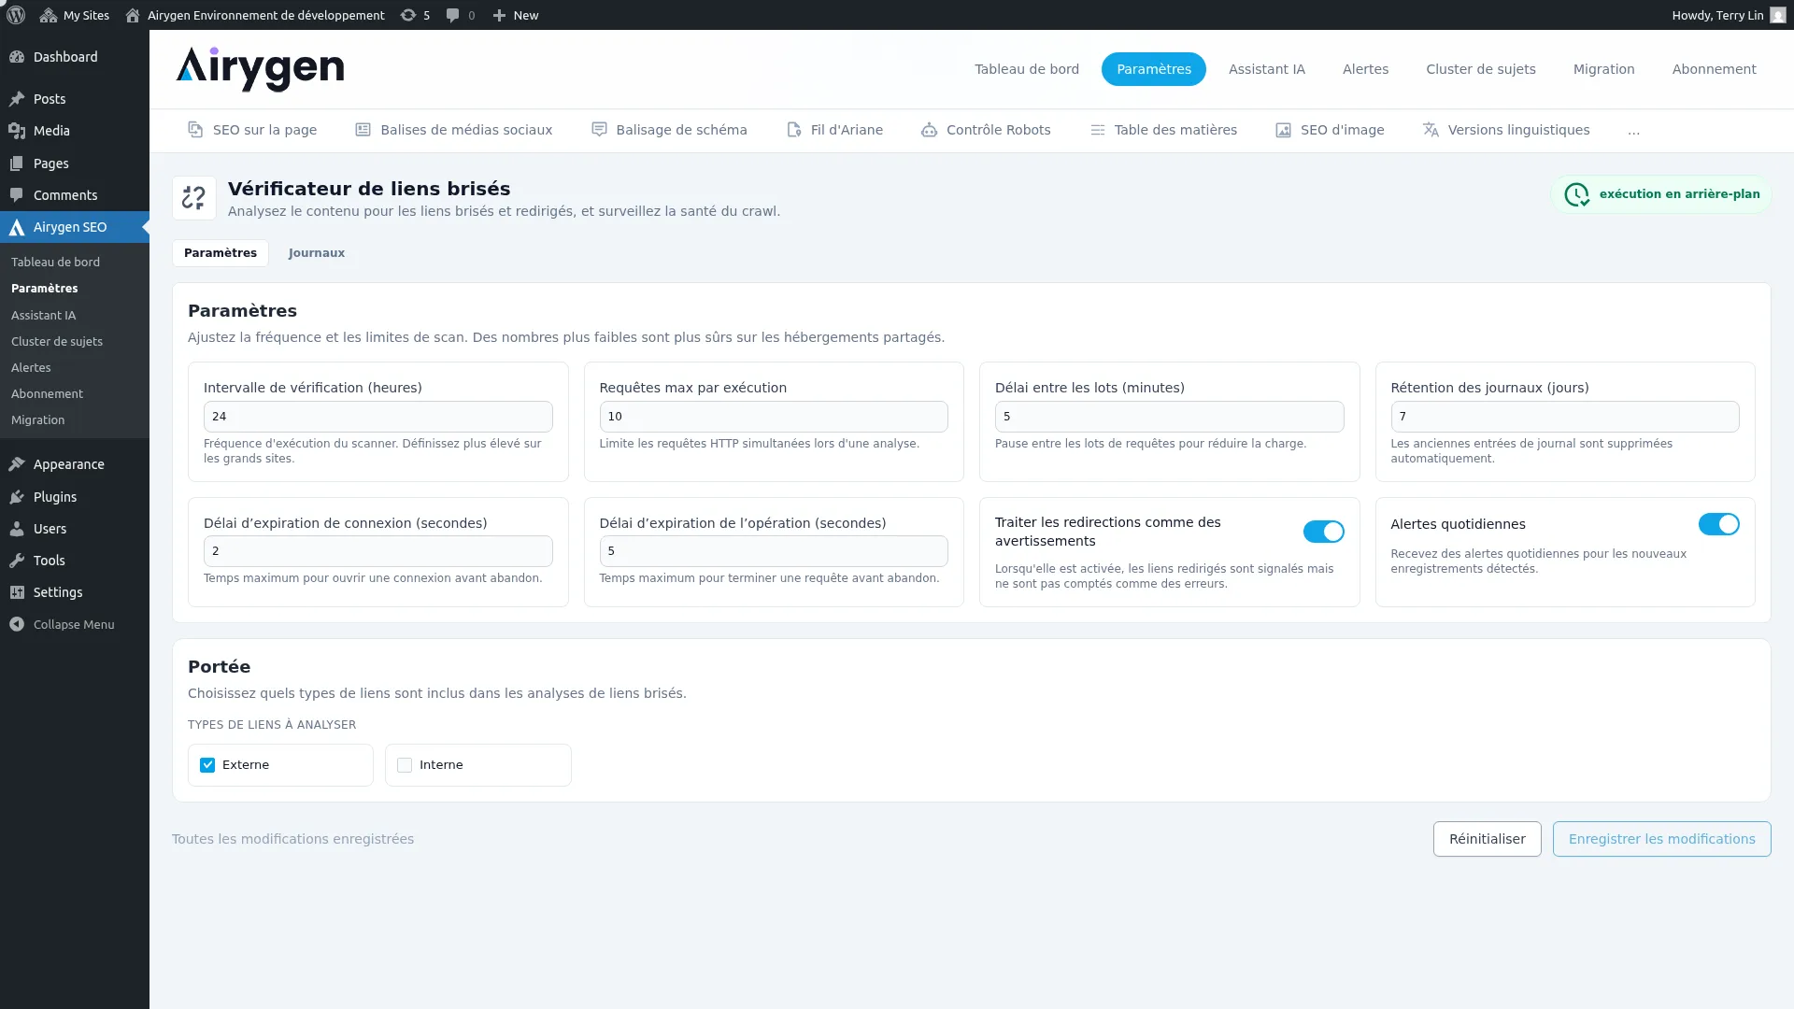Click the Pages icon in sidebar
Viewport: 1794px width, 1009px height.
(17, 163)
